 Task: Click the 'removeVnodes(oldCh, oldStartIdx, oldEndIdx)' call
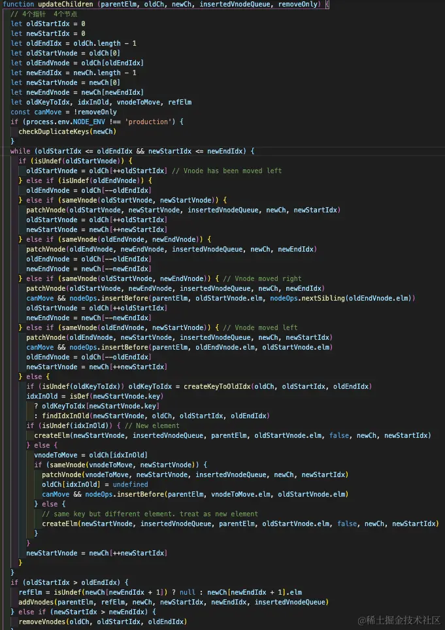point(103,622)
